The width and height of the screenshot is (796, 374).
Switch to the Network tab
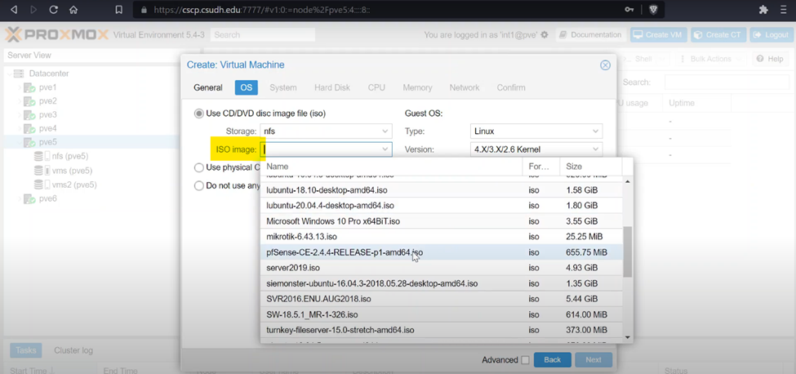pyautogui.click(x=464, y=87)
